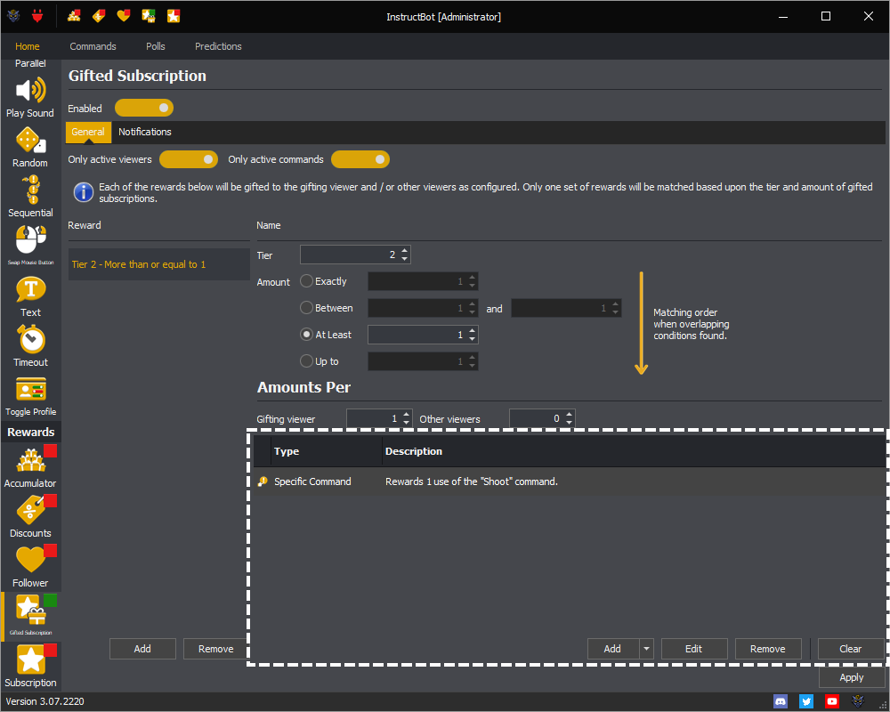Increase the Other viewers amount
This screenshot has height=712, width=890.
570,415
